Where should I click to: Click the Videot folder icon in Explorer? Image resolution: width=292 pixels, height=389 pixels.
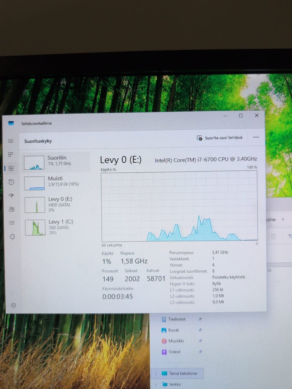click(164, 352)
